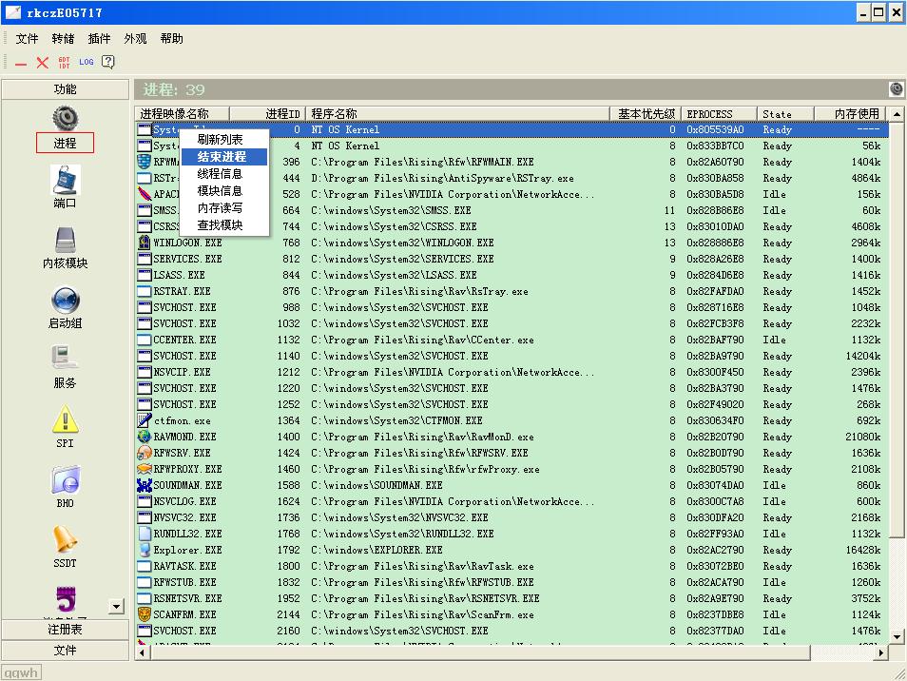Sort by 进程映像名称 column header

click(183, 114)
